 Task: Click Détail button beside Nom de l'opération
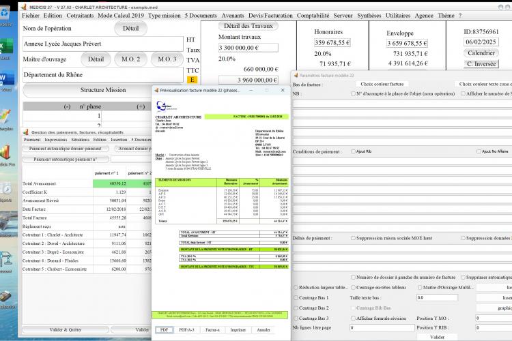[x=130, y=29]
